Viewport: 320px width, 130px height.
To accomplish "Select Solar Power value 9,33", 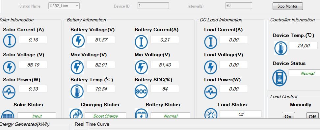I will (33, 89).
